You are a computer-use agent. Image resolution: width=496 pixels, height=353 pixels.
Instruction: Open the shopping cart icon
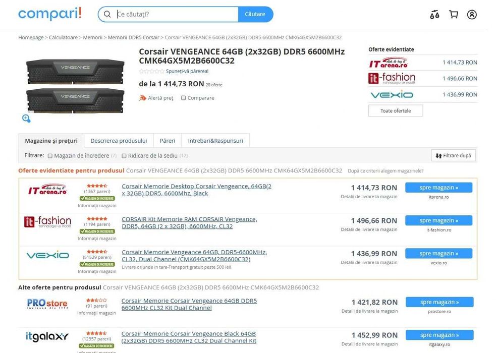point(454,14)
